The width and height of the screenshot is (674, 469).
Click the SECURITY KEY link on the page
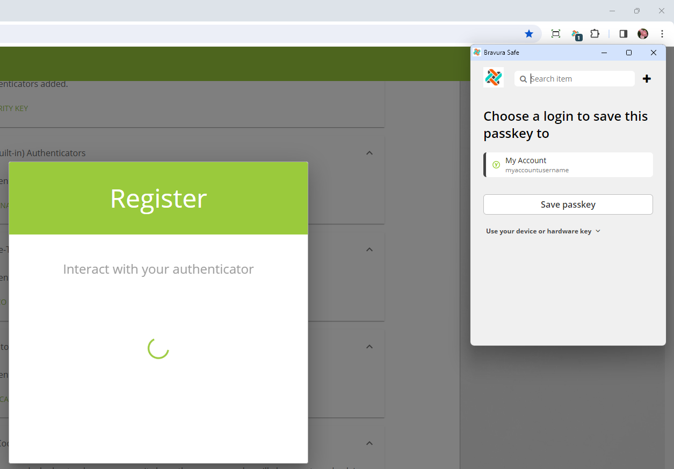coord(14,108)
